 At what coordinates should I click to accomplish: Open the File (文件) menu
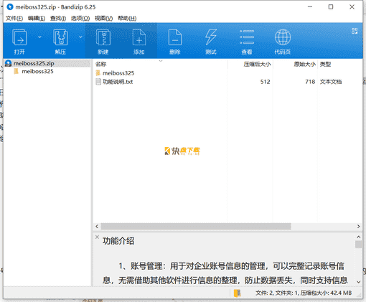(x=14, y=18)
